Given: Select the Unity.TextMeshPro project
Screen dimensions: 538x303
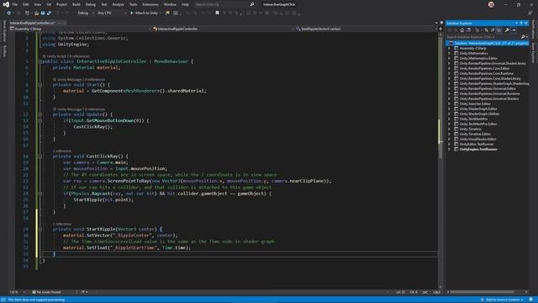Looking at the screenshot, I should pyautogui.click(x=473, y=119).
